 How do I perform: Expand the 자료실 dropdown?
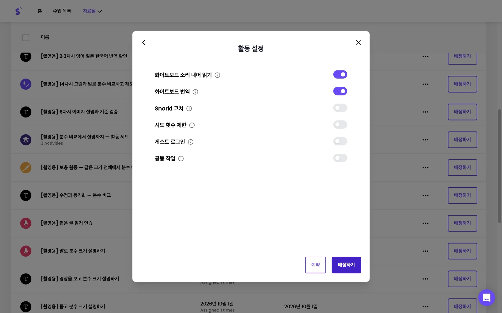(92, 11)
